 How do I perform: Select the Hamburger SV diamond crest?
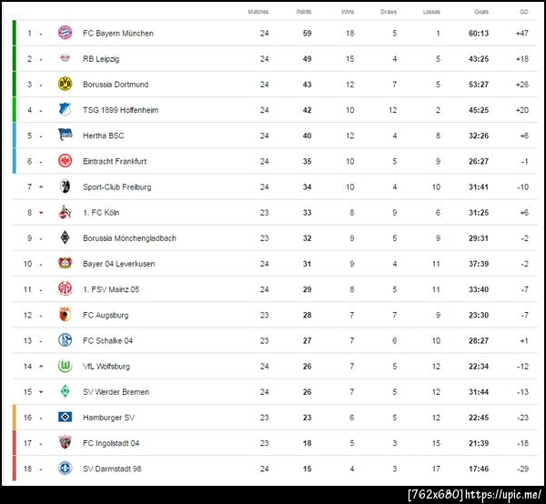point(65,418)
